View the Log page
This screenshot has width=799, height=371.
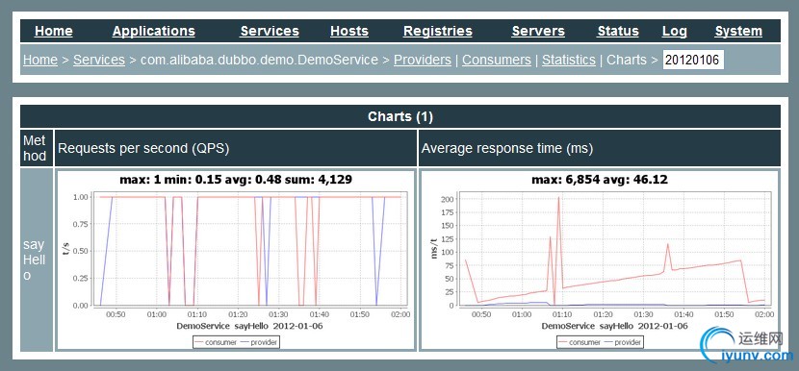point(674,31)
